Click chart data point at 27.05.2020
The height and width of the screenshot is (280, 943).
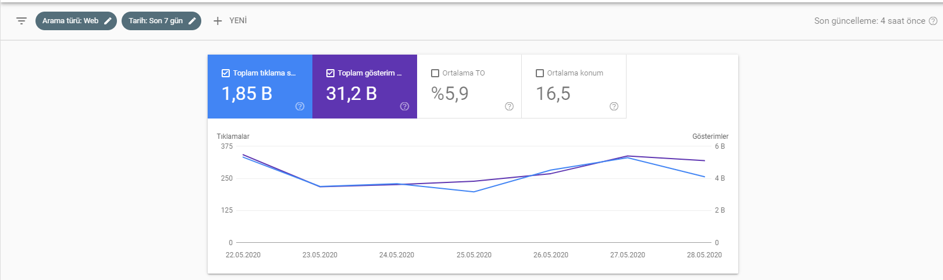(628, 157)
